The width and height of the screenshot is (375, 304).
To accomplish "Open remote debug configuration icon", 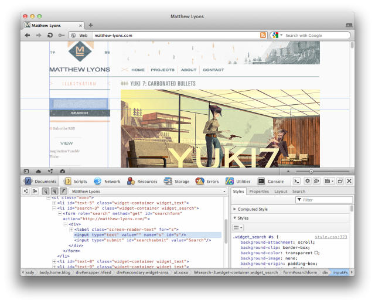I will point(316,181).
